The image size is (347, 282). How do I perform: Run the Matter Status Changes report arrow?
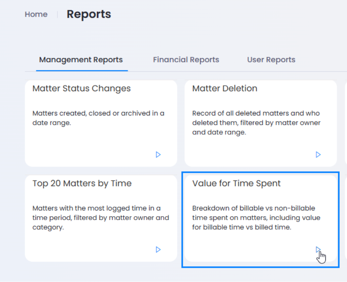tap(158, 155)
